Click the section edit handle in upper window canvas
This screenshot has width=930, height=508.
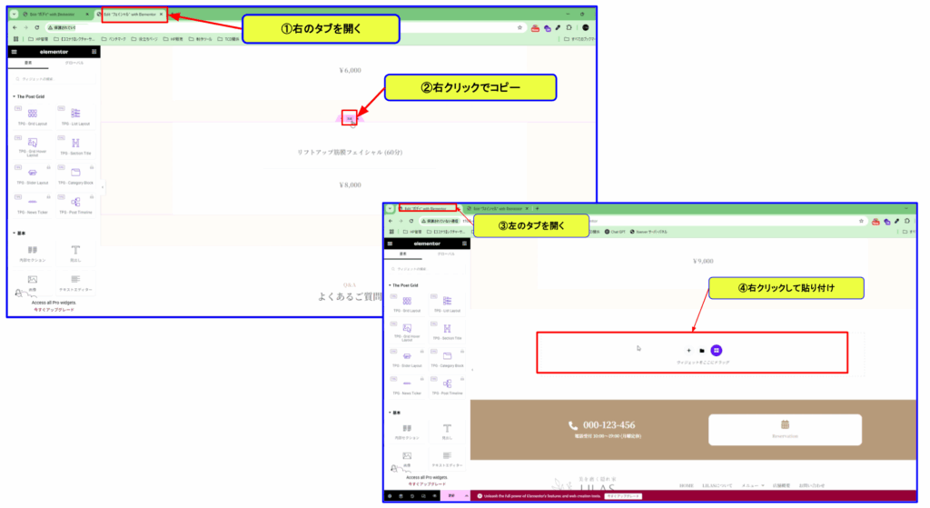tap(350, 119)
